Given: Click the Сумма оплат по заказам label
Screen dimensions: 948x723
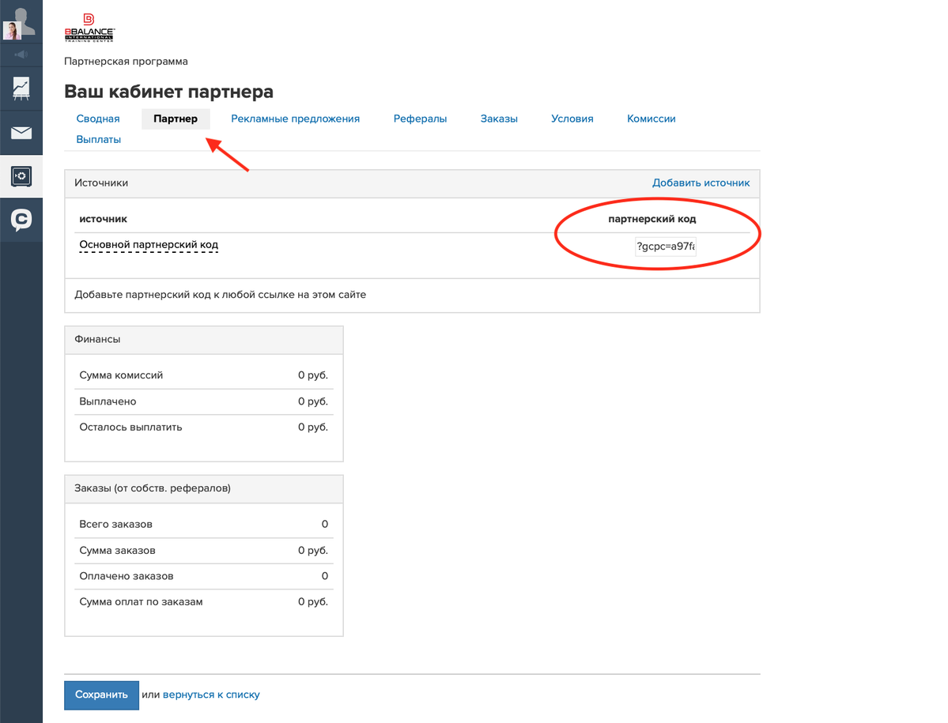Looking at the screenshot, I should [141, 601].
